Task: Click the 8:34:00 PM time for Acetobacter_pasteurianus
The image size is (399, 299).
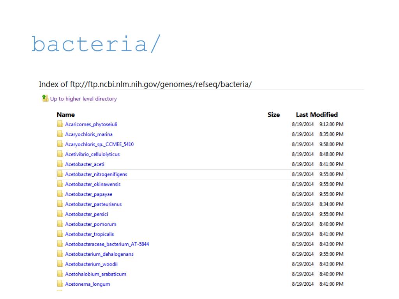Action: click(331, 204)
